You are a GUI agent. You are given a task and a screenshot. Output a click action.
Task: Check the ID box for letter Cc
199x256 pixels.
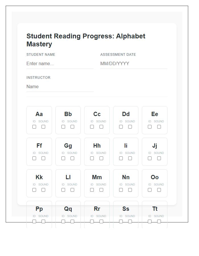tap(92, 127)
